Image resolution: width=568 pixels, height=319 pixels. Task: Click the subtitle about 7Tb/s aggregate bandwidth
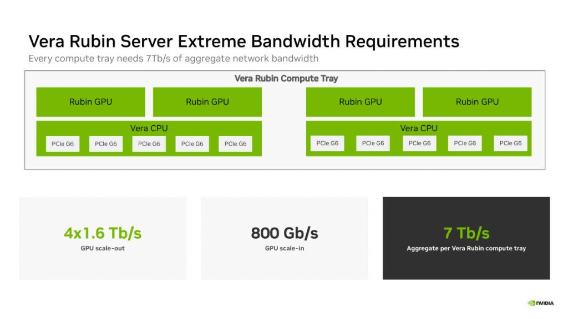click(174, 59)
